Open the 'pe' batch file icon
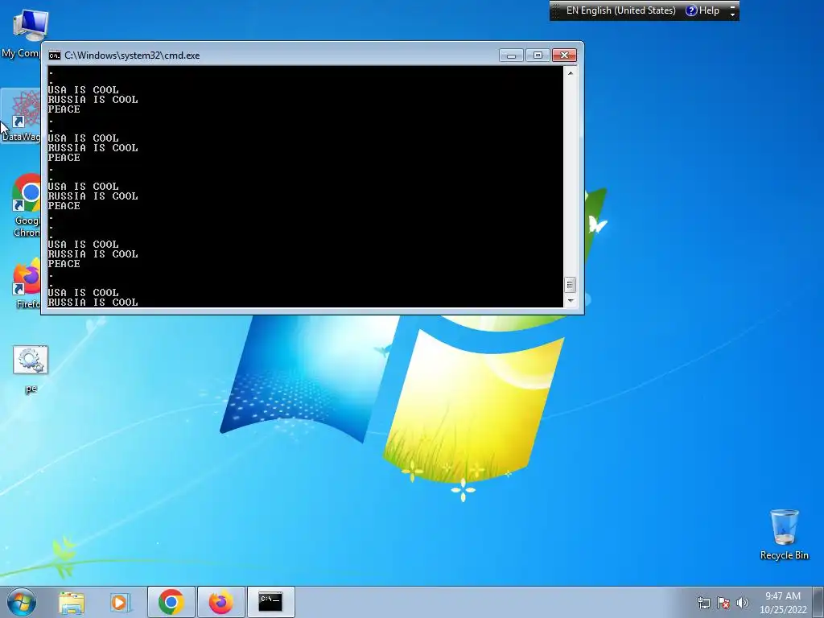This screenshot has height=618, width=824. click(x=31, y=369)
